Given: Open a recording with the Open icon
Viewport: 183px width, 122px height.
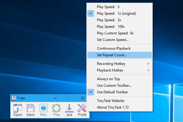Looking at the screenshot, I should point(18,110).
